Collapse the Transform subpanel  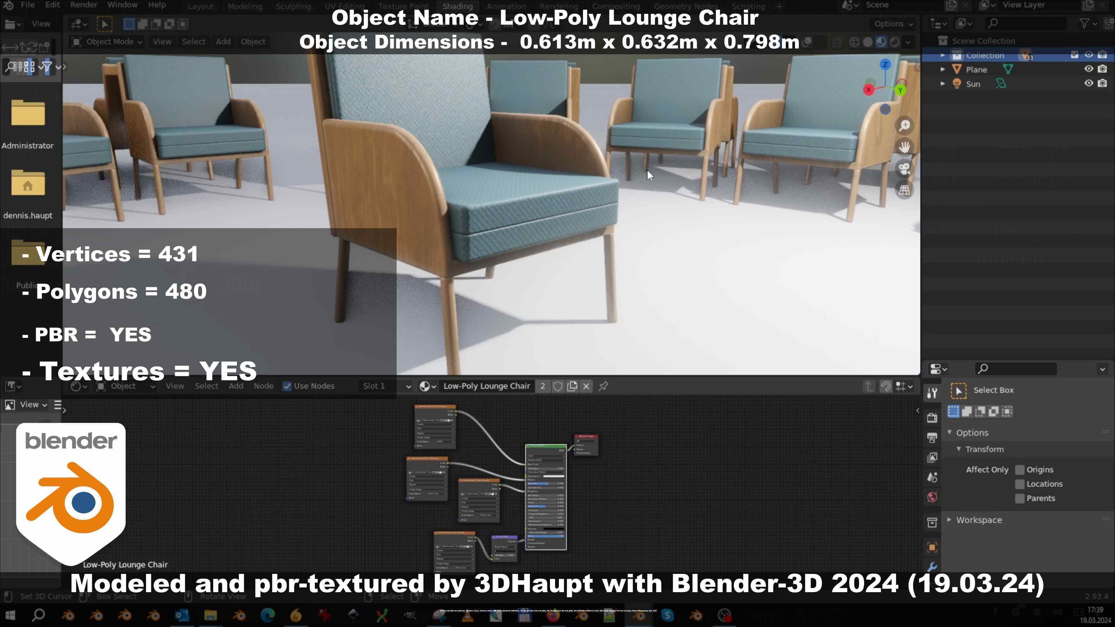tap(959, 449)
